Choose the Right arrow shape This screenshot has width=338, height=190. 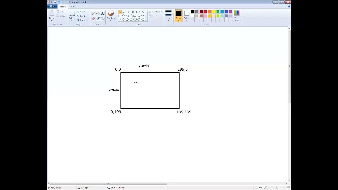pyautogui.click(x=135, y=16)
